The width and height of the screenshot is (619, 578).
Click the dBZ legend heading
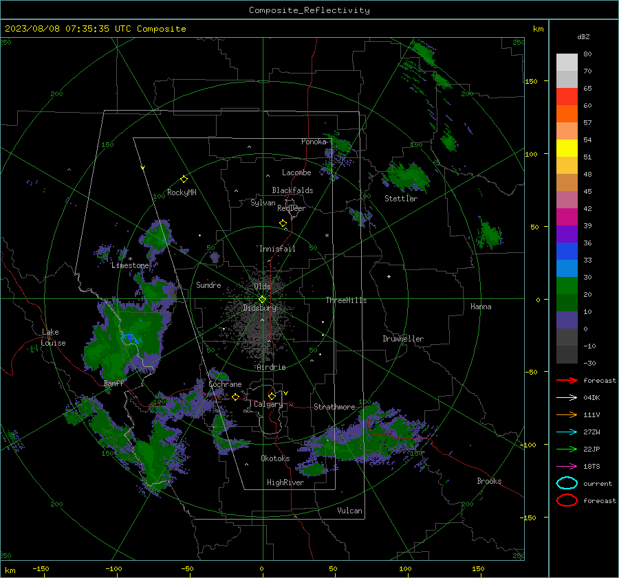[583, 36]
